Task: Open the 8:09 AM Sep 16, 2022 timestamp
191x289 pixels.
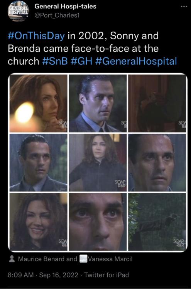Action: [x=43, y=275]
